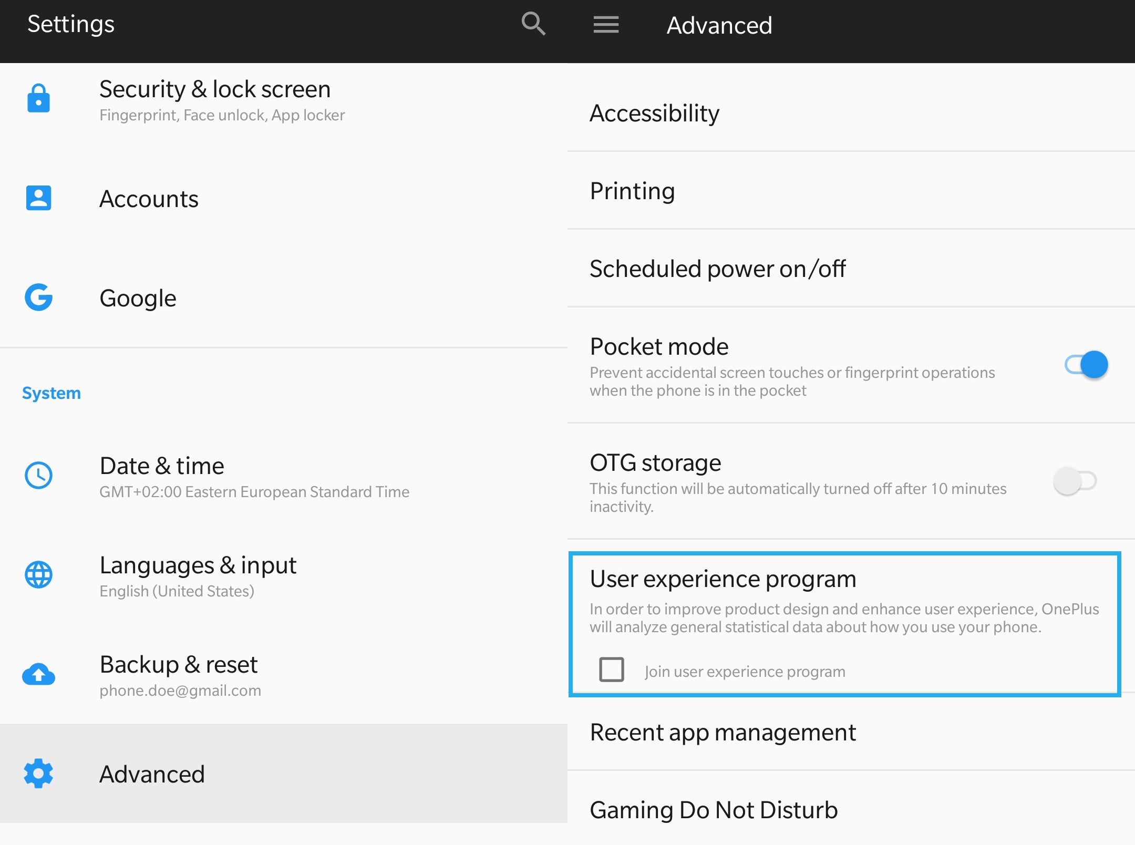Open the Accounts settings entry

pyautogui.click(x=284, y=199)
